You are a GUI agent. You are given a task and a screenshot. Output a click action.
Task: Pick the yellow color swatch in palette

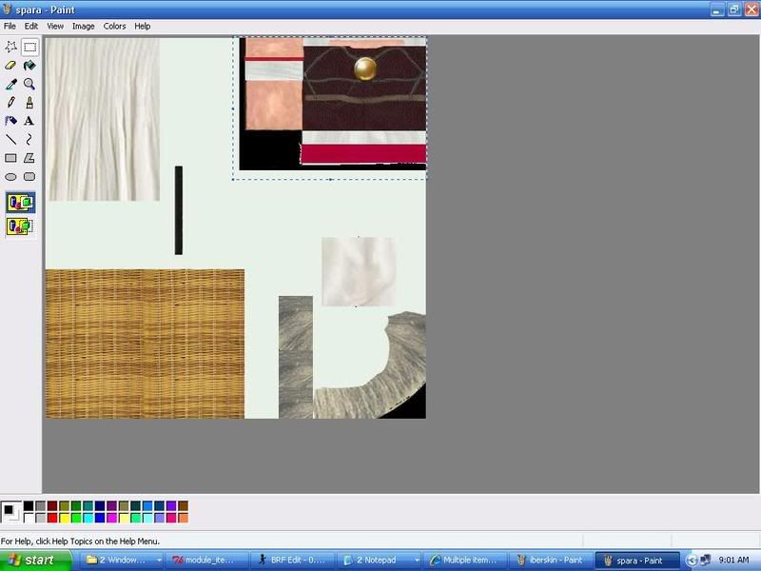tap(65, 518)
